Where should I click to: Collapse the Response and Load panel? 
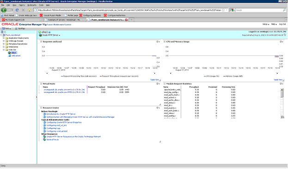pos(41,42)
